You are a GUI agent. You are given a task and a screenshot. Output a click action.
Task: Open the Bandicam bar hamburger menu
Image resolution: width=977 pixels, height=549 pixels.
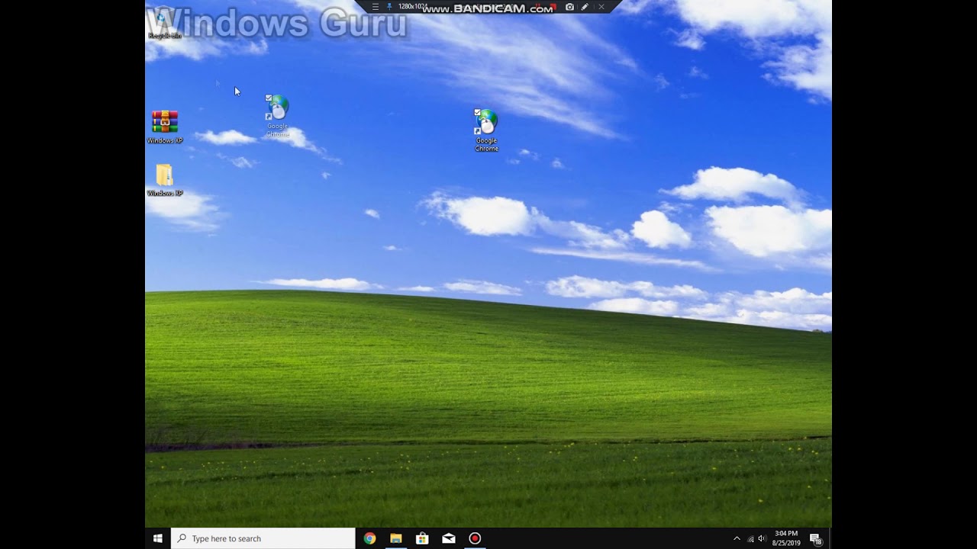coord(375,7)
